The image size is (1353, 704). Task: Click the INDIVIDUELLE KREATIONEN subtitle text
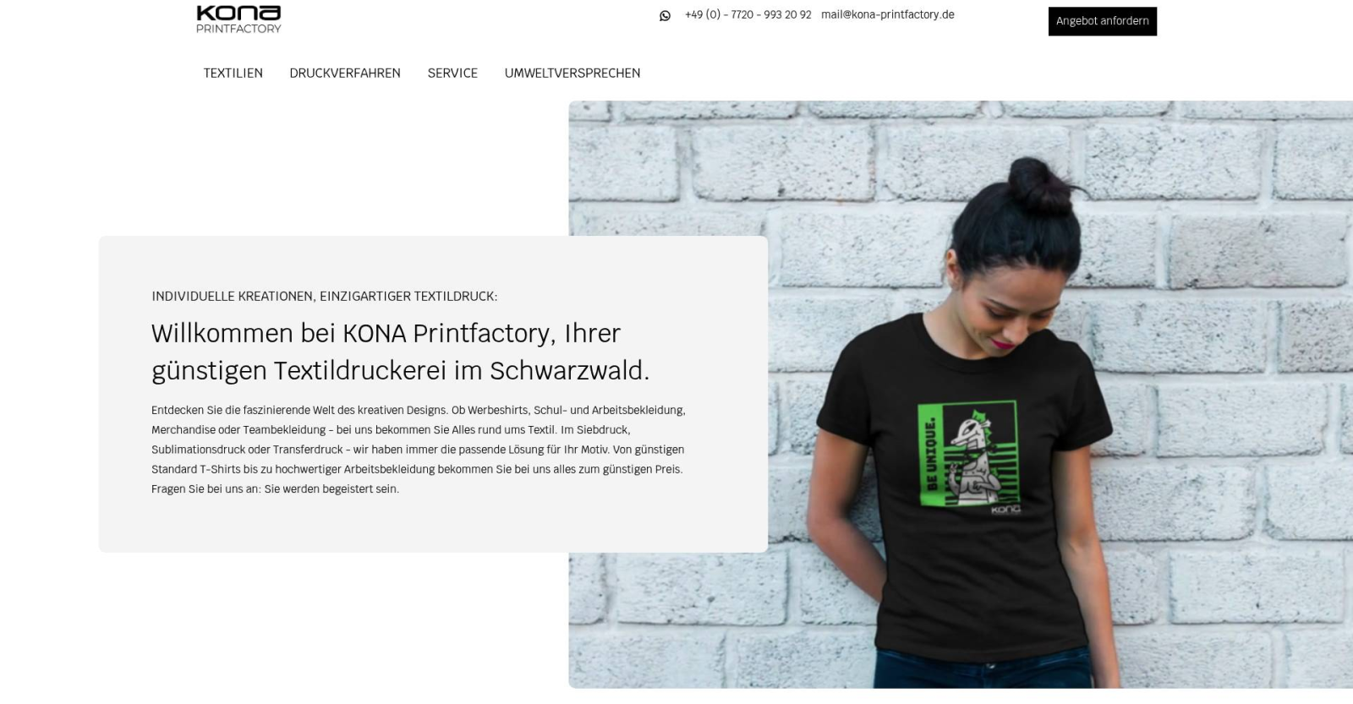pyautogui.click(x=325, y=296)
